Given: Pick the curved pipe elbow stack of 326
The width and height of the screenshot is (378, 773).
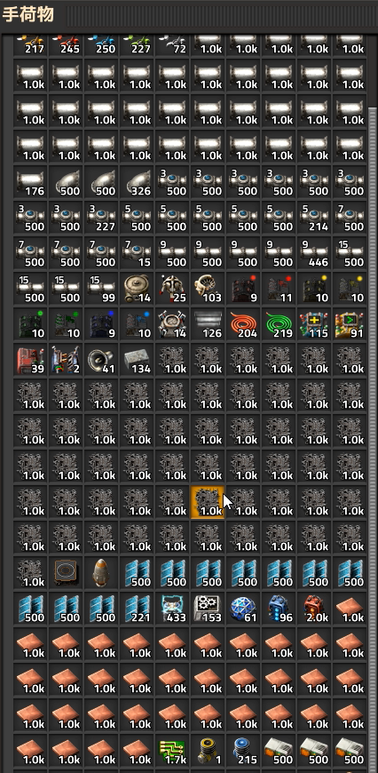Looking at the screenshot, I should pyautogui.click(x=137, y=182).
